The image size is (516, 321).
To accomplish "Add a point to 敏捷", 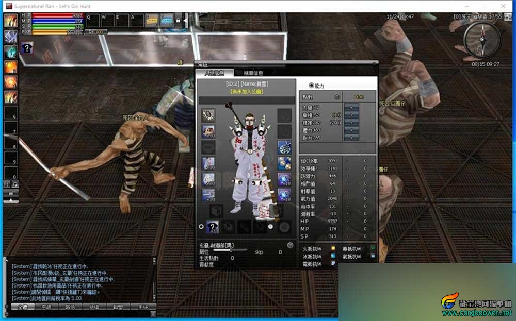I will pyautogui.click(x=351, y=115).
